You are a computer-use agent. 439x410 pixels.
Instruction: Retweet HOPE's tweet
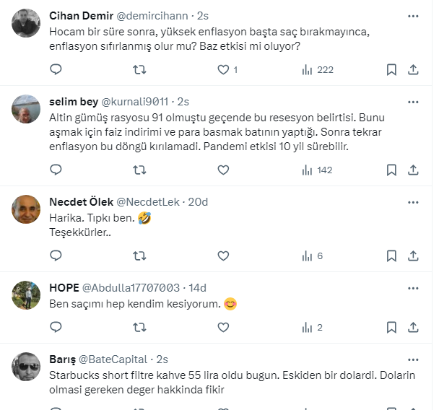[x=140, y=327]
